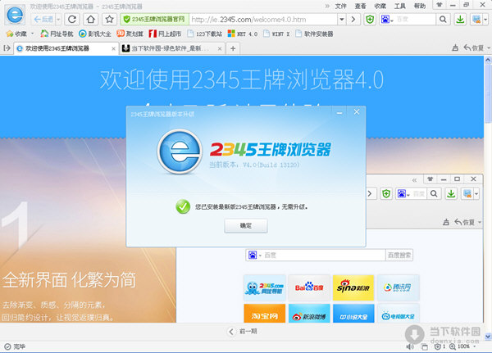Open the 网上超市 bookmark
The width and height of the screenshot is (492, 353).
point(165,34)
